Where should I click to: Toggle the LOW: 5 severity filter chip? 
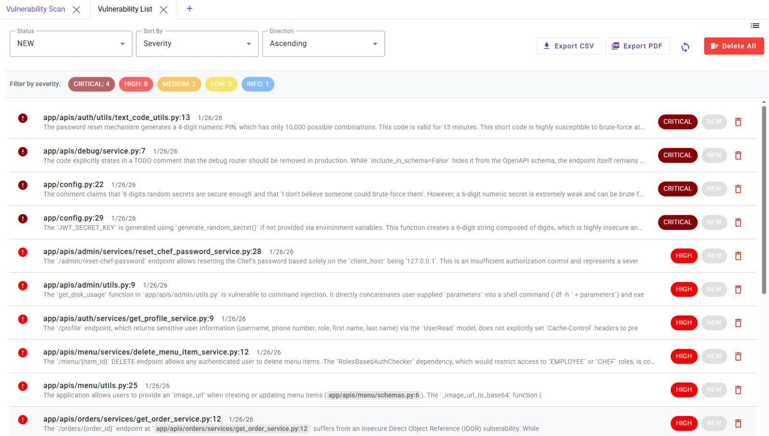coord(221,84)
